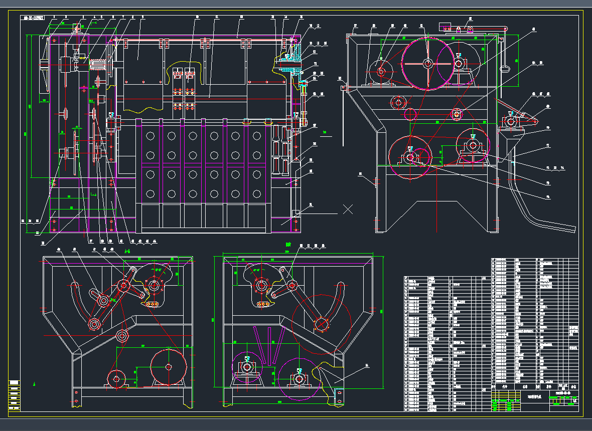592x431 pixels.
Task: Select the top-left hole in the perforated panel grid
Action: tap(150, 136)
